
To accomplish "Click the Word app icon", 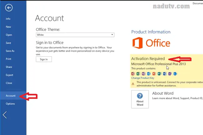I will (165, 74).
